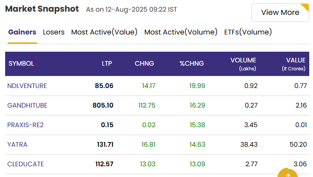This screenshot has width=313, height=177.
Task: Click the scroll-to-top arrow icon
Action: 288,173
